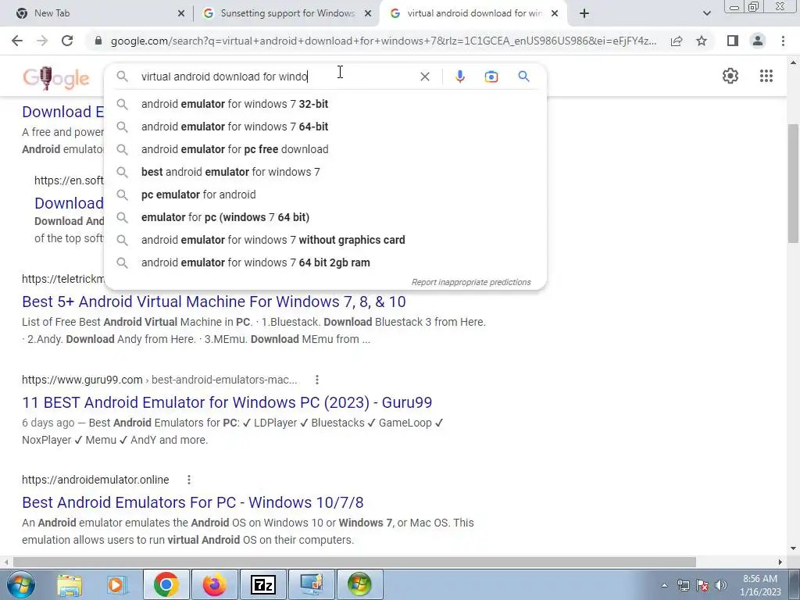Click the scrollbar down arrow
This screenshot has height=600, width=800.
(793, 548)
